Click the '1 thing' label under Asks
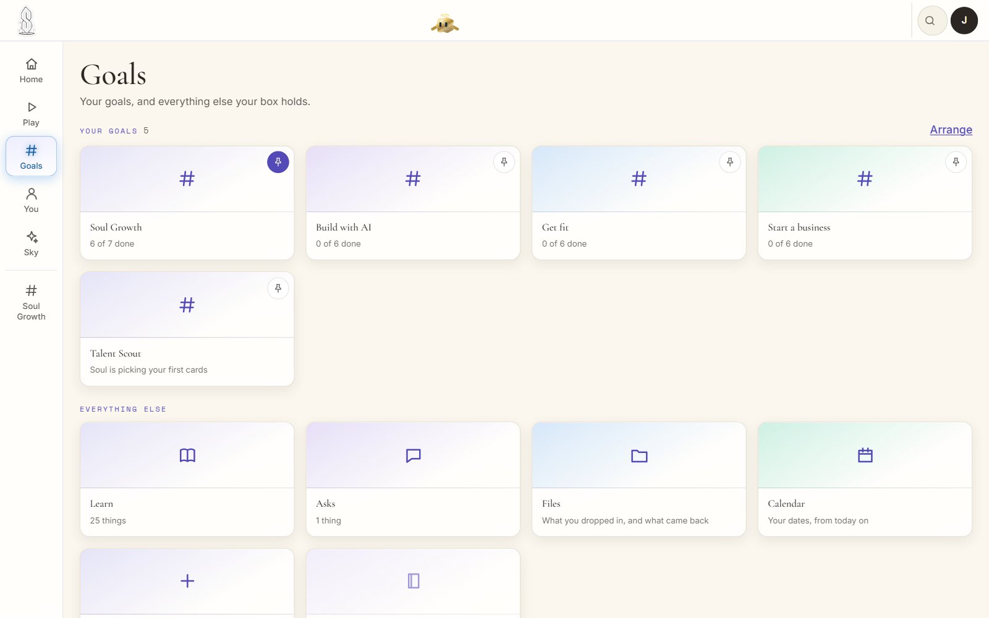 pyautogui.click(x=328, y=520)
